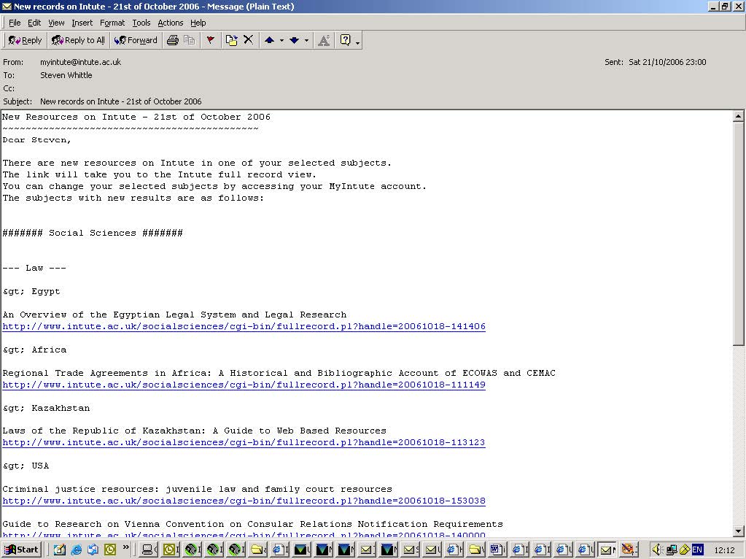The width and height of the screenshot is (746, 559).
Task: Open the Actions menu
Action: [171, 23]
